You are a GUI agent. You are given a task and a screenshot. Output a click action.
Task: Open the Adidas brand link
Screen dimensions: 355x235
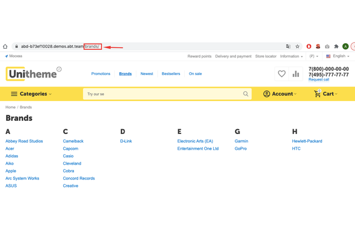[11, 156]
